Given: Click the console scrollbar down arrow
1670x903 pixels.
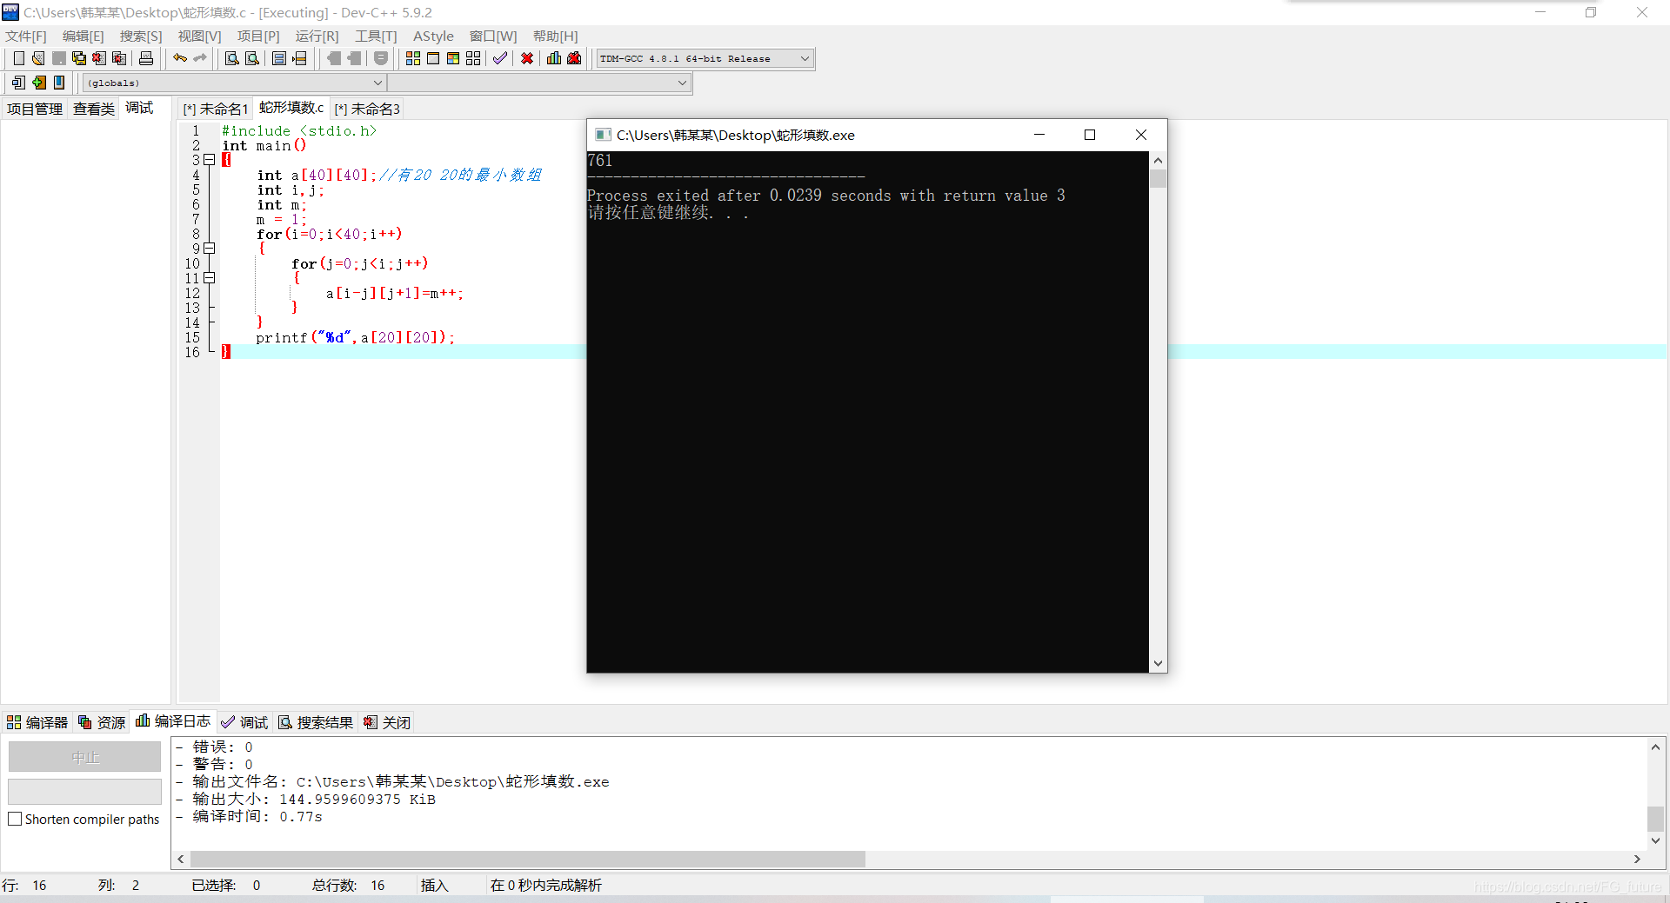Looking at the screenshot, I should (x=1158, y=663).
